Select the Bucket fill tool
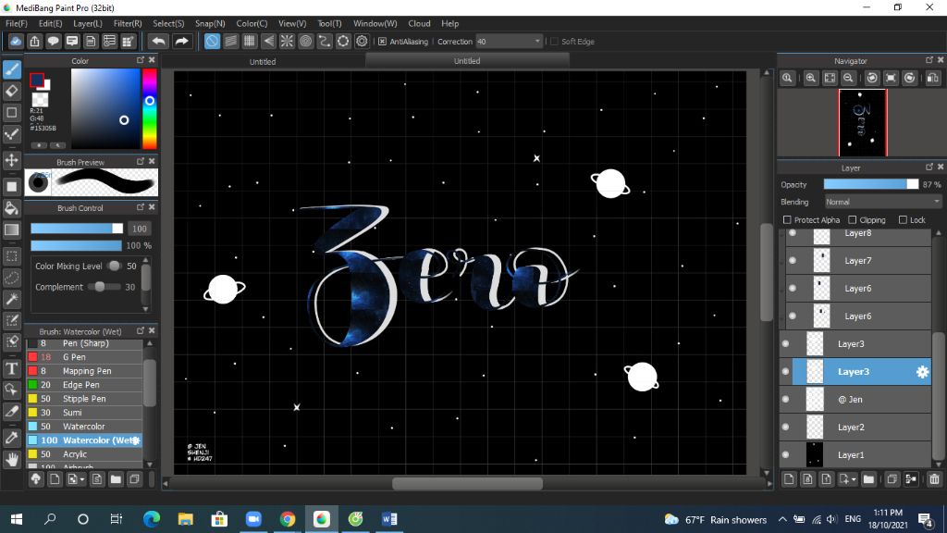Viewport: 947px width, 533px height. (12, 208)
